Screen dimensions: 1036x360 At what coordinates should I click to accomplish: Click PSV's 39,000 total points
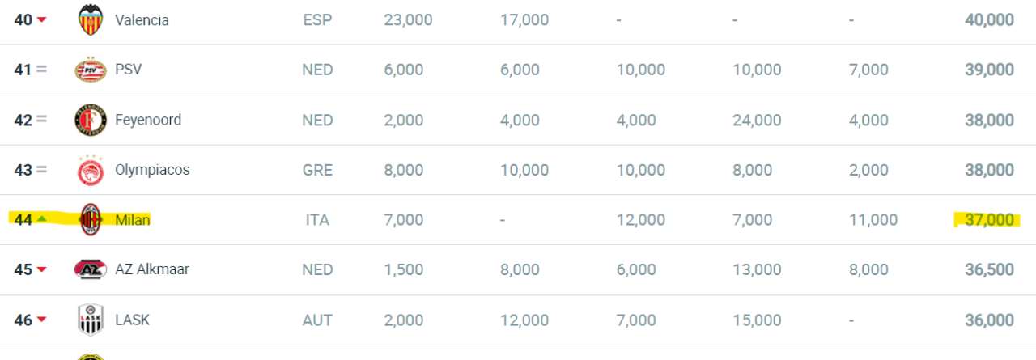pos(988,70)
